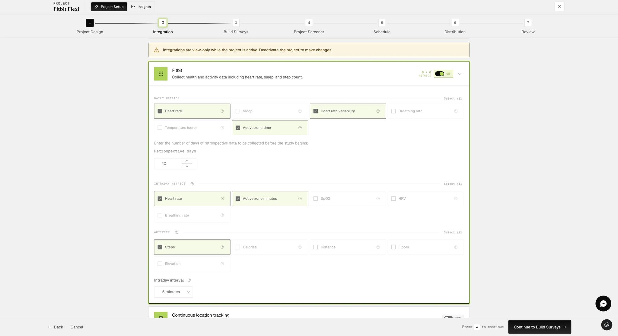Open help icon for SpO2
Image resolution: width=618 pixels, height=336 pixels.
point(378,199)
